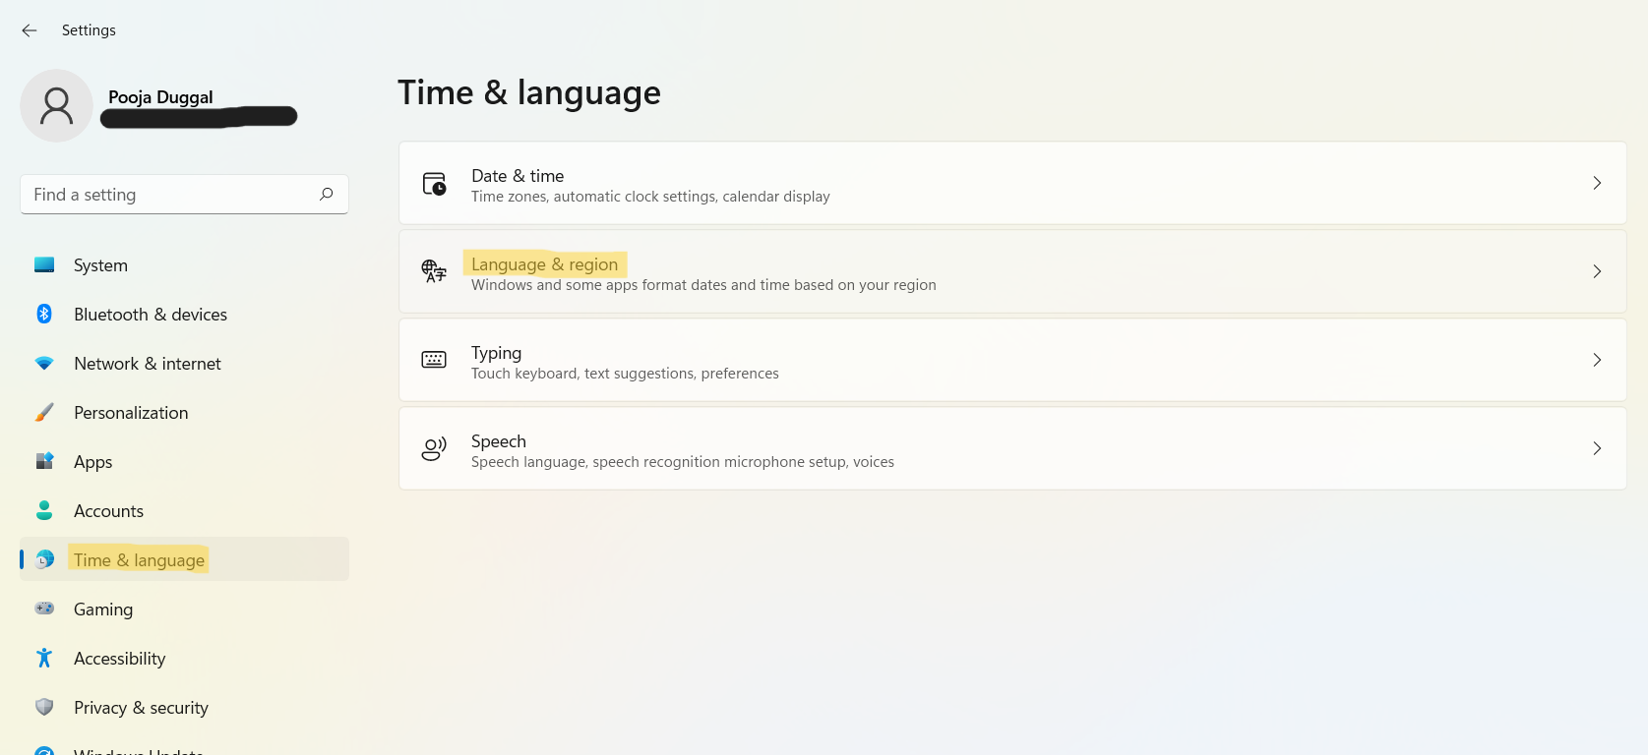Click the Personalization paintbrush icon
Image resolution: width=1648 pixels, height=755 pixels.
point(44,412)
